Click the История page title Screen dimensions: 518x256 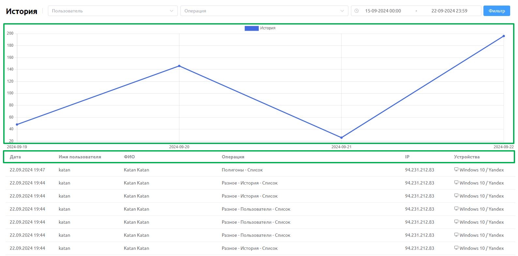22,11
